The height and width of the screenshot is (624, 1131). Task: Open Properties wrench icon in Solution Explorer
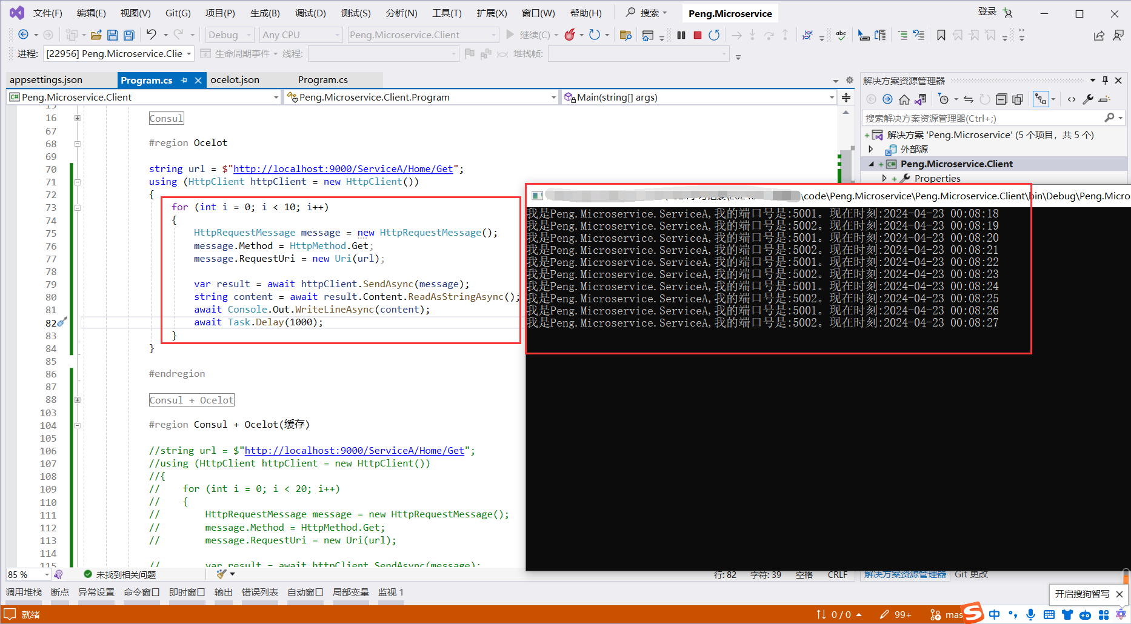click(1088, 99)
